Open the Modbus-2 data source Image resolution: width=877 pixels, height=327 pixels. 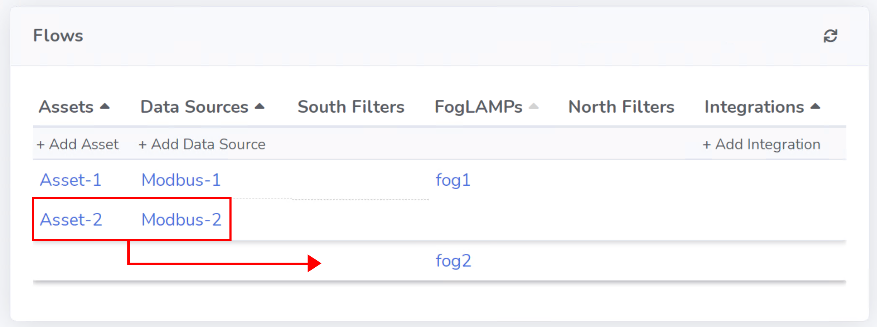pyautogui.click(x=182, y=219)
